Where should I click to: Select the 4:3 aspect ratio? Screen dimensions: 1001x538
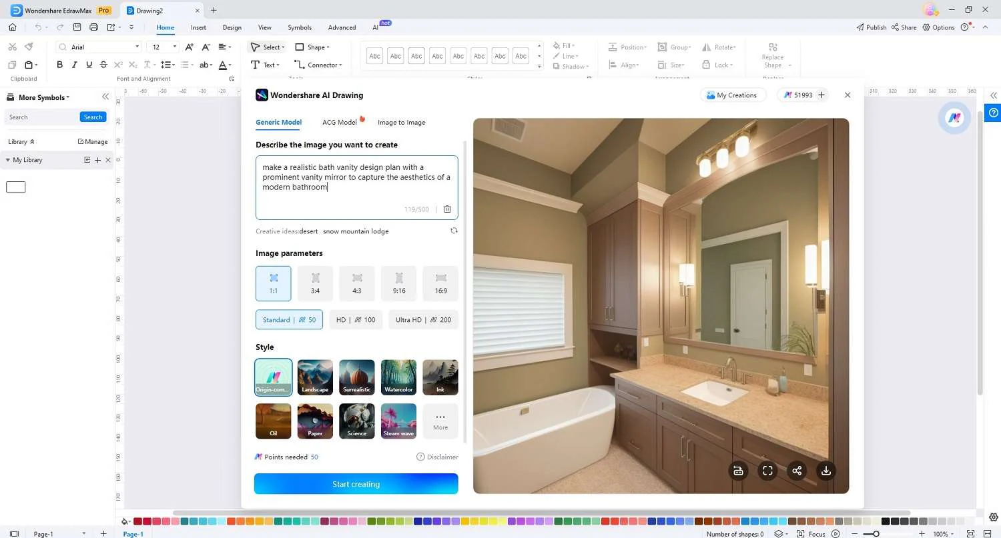click(x=357, y=283)
